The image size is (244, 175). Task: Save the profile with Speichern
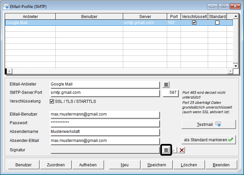(x=157, y=165)
